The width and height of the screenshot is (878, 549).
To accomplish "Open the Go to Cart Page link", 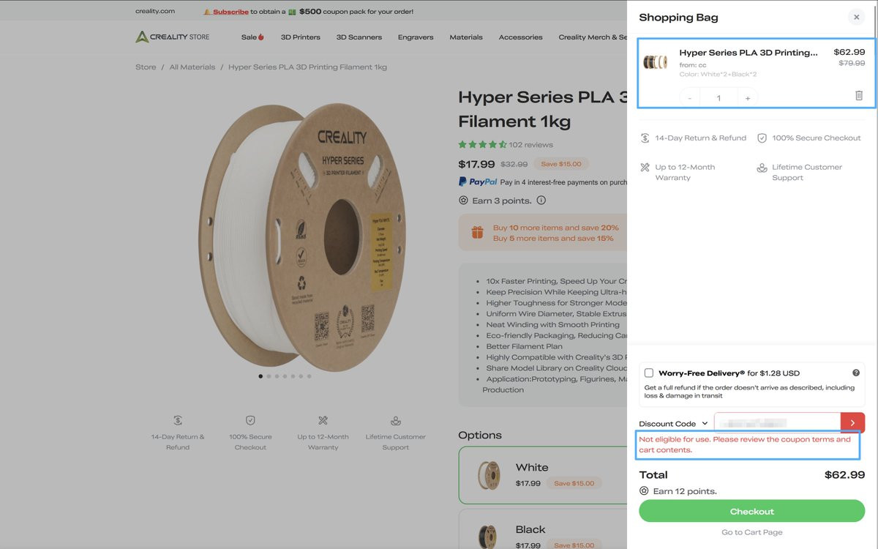I will 751,532.
